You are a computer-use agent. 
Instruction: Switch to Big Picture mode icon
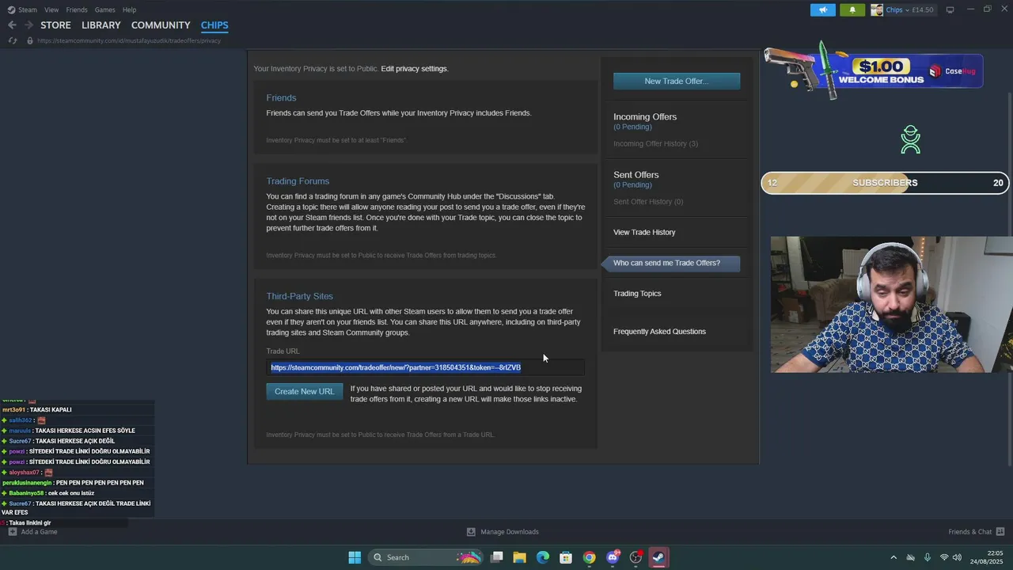tap(950, 9)
